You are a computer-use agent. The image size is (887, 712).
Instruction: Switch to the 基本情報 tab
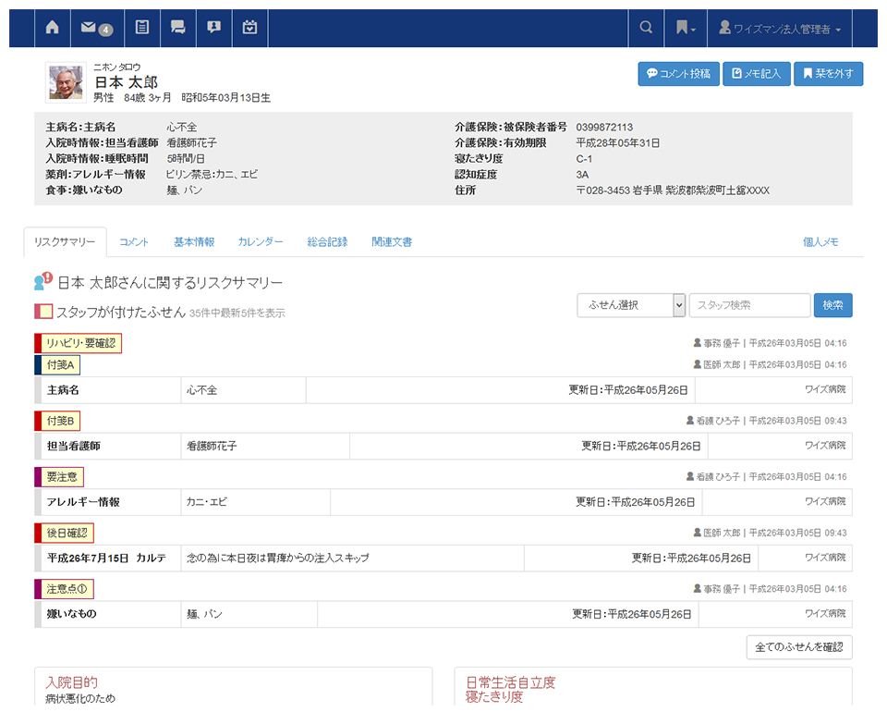click(x=194, y=242)
